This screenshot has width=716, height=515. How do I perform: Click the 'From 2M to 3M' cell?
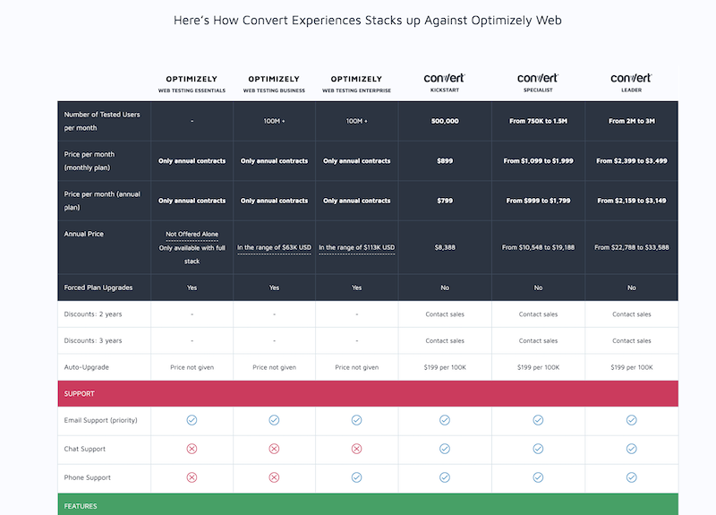click(x=632, y=121)
